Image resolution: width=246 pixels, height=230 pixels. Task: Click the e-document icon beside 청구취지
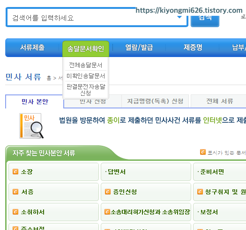200,192
